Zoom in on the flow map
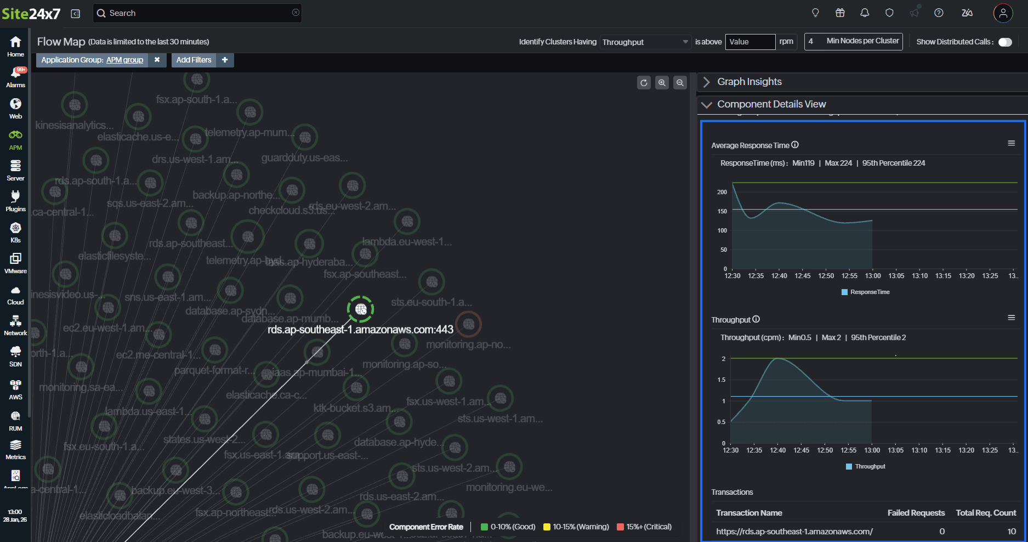This screenshot has width=1028, height=542. tap(662, 83)
